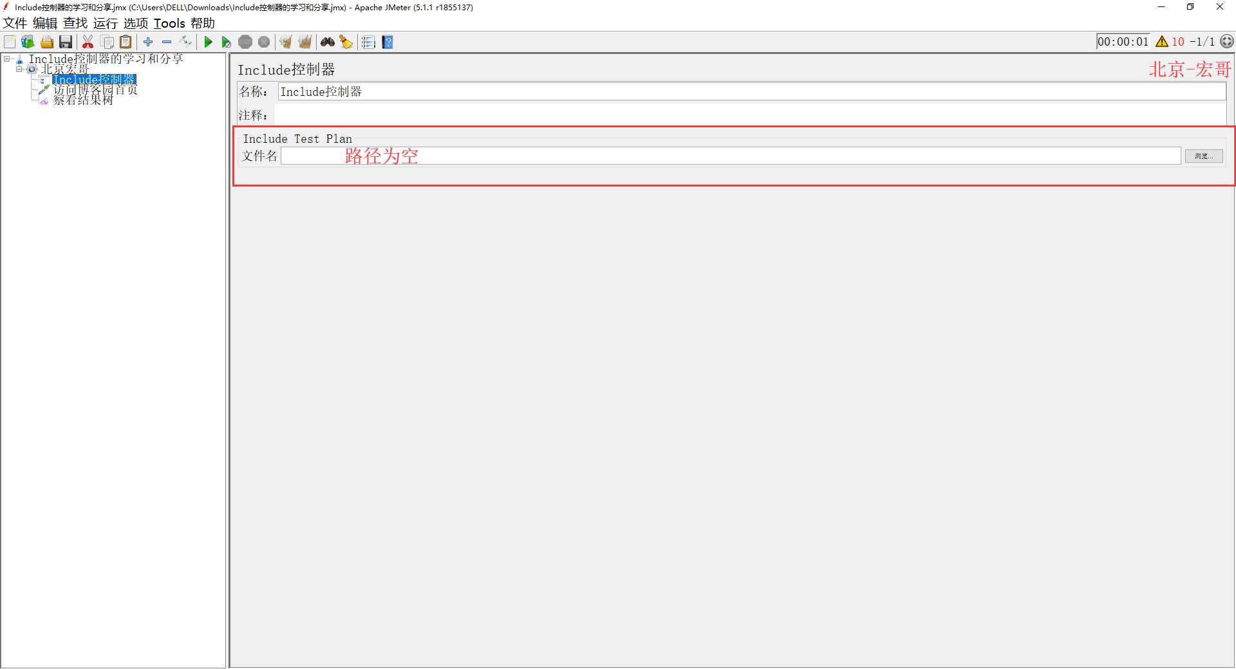Collapse all nodes with minus icon
The image size is (1236, 669).
pos(167,42)
